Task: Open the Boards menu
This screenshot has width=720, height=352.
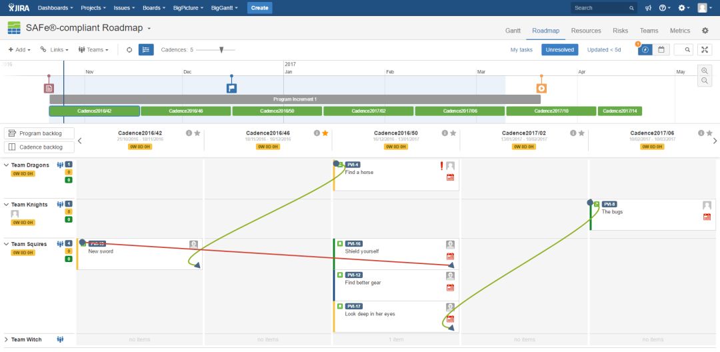Action: (x=154, y=8)
